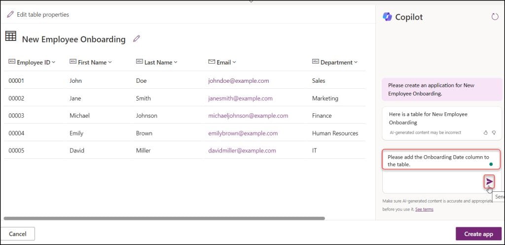505x245 pixels.
Task: Click the 'Here is a table' Copilot reply
Action: click(441, 123)
